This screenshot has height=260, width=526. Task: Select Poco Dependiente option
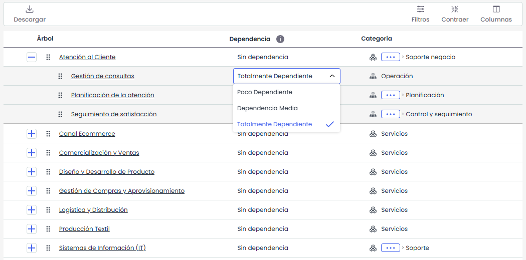(265, 92)
